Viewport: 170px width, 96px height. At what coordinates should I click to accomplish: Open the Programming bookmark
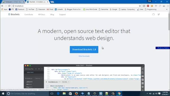coord(151,9)
